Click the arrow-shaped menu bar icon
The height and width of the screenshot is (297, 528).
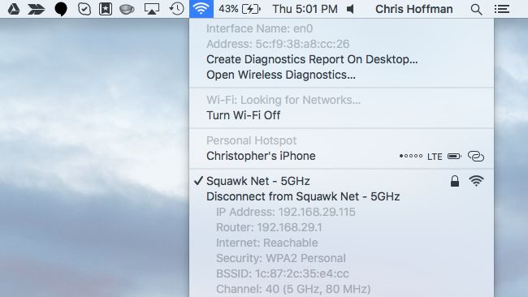point(37,9)
